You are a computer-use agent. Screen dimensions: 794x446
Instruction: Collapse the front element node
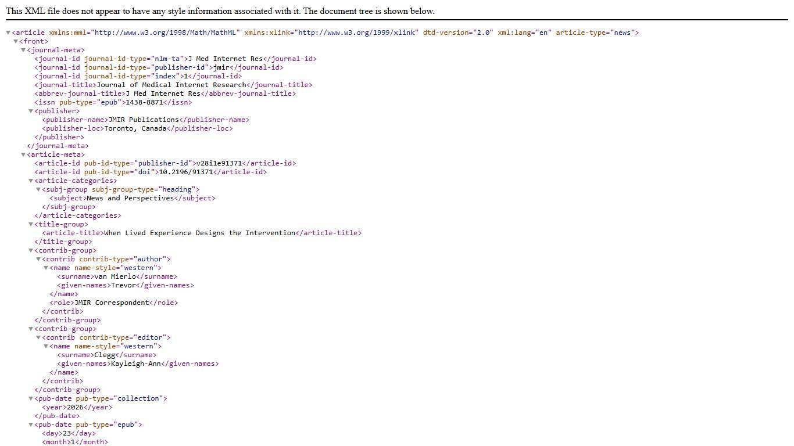pos(16,42)
